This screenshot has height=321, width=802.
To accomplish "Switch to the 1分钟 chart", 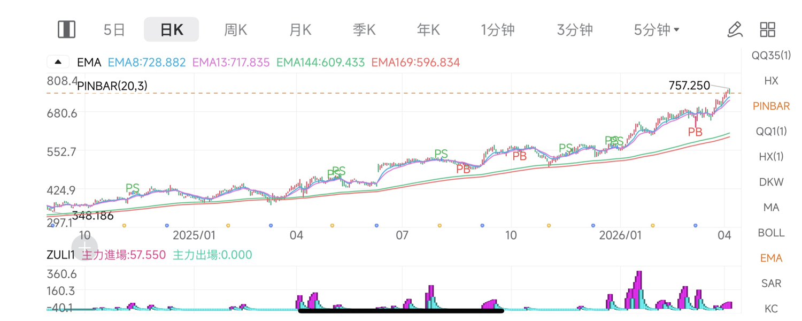I will pyautogui.click(x=497, y=29).
